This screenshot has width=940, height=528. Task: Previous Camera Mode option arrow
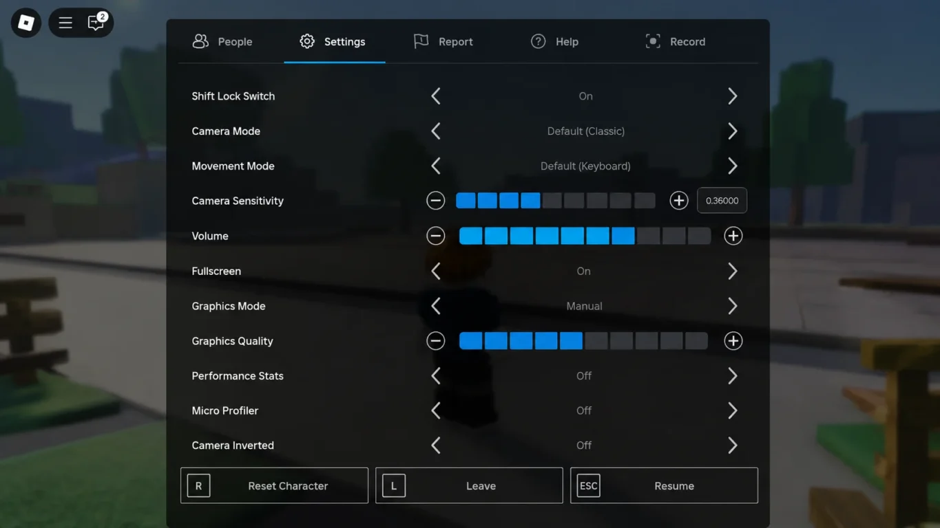tap(436, 131)
